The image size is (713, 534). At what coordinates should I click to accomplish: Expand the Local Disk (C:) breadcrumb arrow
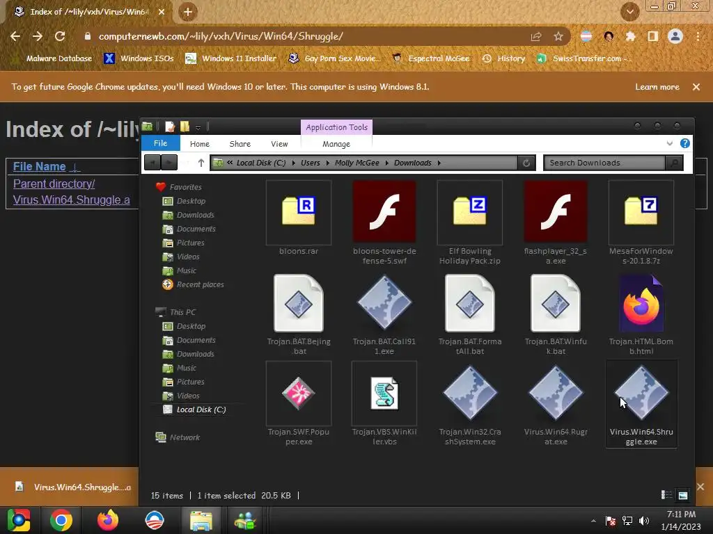(x=293, y=163)
